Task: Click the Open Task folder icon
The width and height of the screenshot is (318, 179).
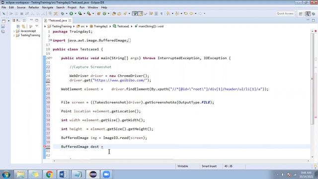Action: click(119, 13)
